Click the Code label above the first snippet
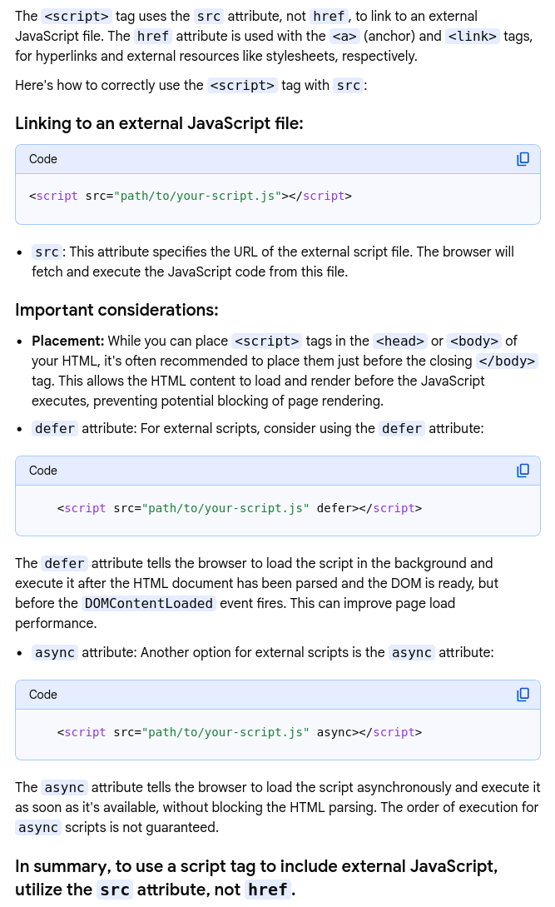 43,159
